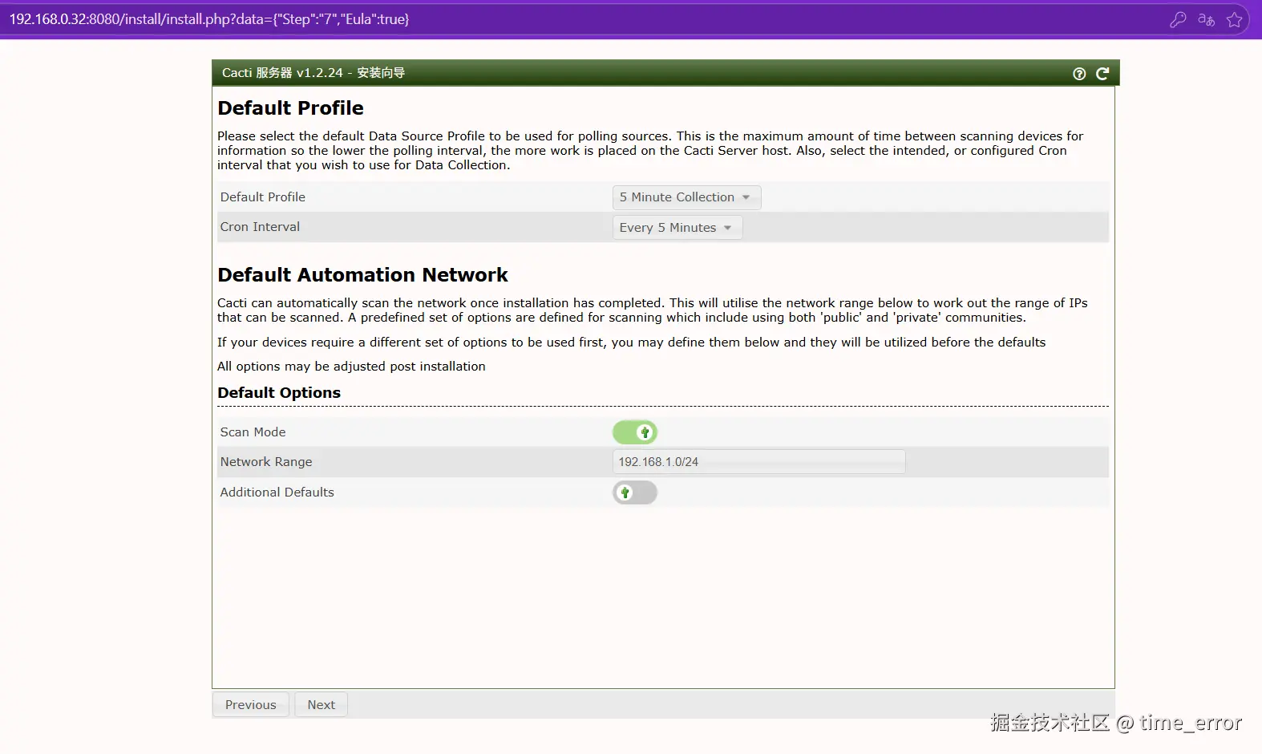This screenshot has width=1262, height=754.
Task: Enable the Additional Defaults toggle
Action: 635,493
